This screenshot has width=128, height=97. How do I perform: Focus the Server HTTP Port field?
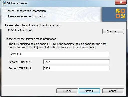pos(76,62)
